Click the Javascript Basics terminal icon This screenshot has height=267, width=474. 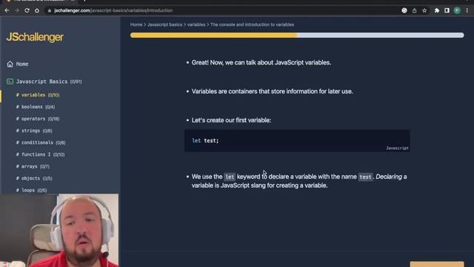(10, 82)
